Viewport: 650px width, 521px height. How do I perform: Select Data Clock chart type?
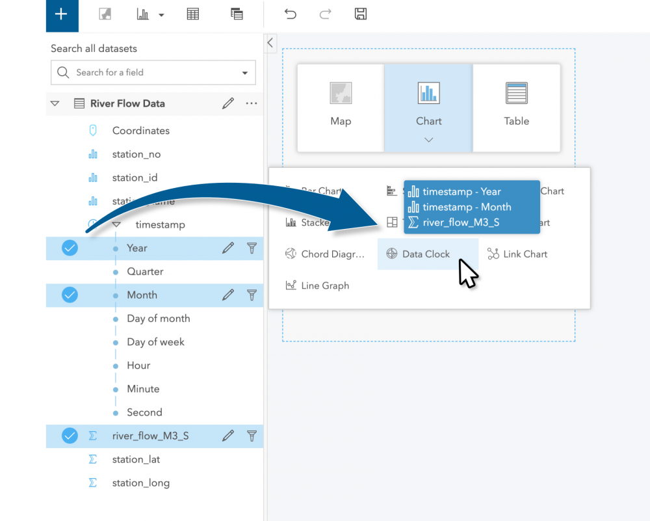[x=428, y=254]
